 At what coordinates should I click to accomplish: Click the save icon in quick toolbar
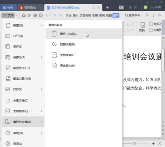point(24,15)
